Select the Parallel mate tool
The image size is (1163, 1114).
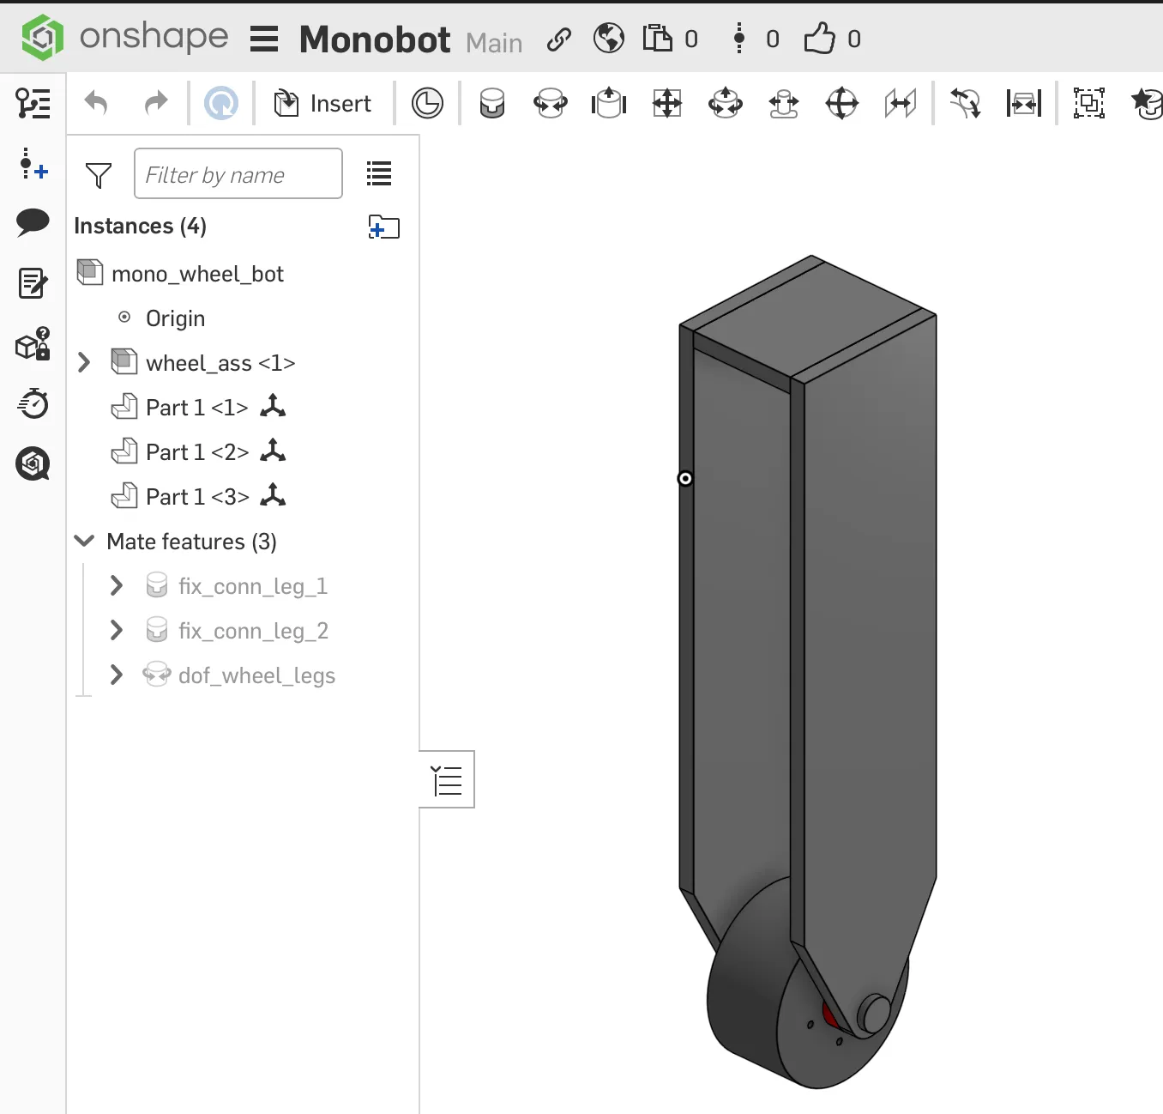point(901,104)
